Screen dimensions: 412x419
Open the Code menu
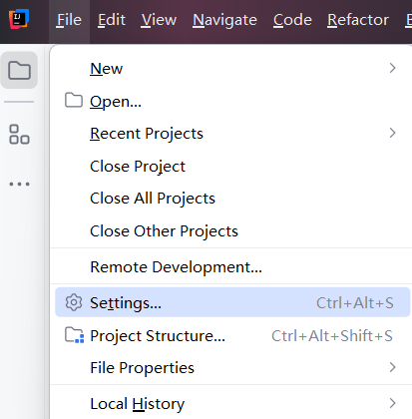[x=292, y=20]
